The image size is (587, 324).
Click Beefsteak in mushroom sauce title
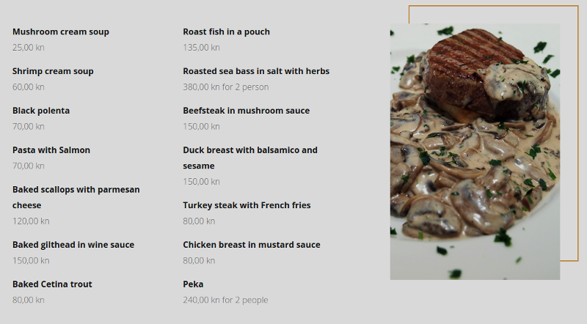(246, 111)
